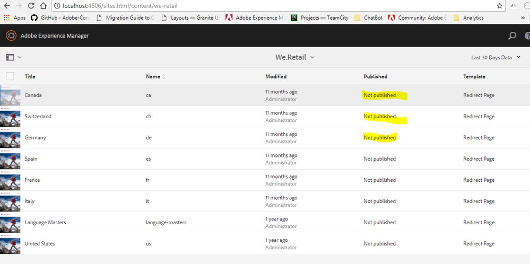Go to the browser home icon
530x264 pixels.
tap(44, 6)
